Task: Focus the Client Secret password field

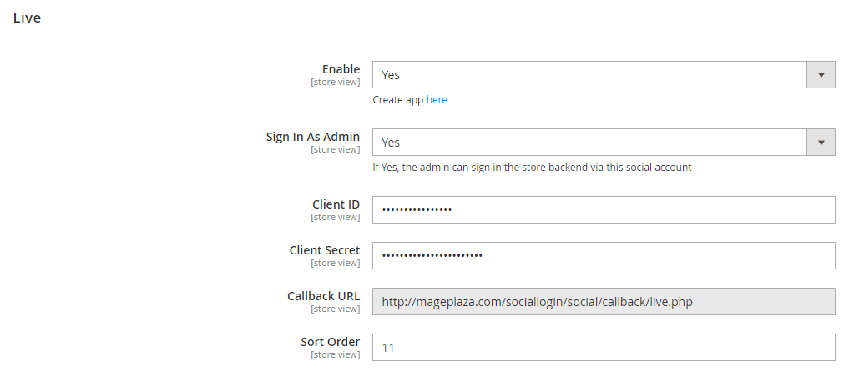Action: (x=603, y=256)
